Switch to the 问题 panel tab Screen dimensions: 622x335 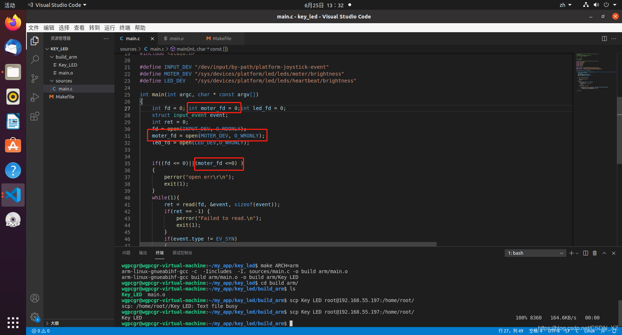pyautogui.click(x=126, y=253)
